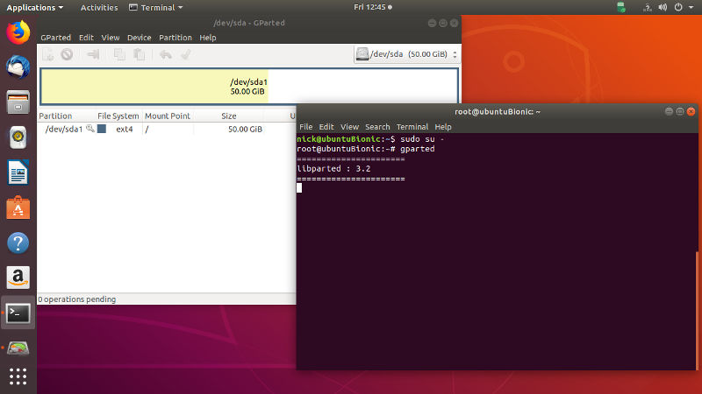
Task: Click the key/mounted icon next to /dev/sda1
Action: coord(90,129)
